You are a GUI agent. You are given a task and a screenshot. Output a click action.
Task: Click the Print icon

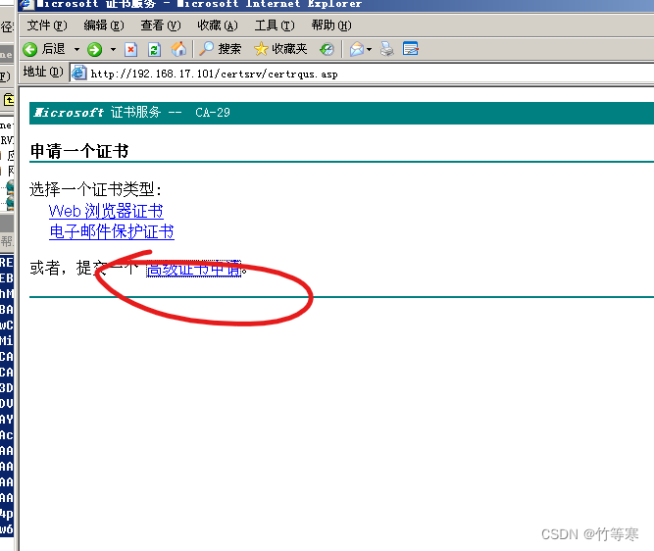pos(387,49)
